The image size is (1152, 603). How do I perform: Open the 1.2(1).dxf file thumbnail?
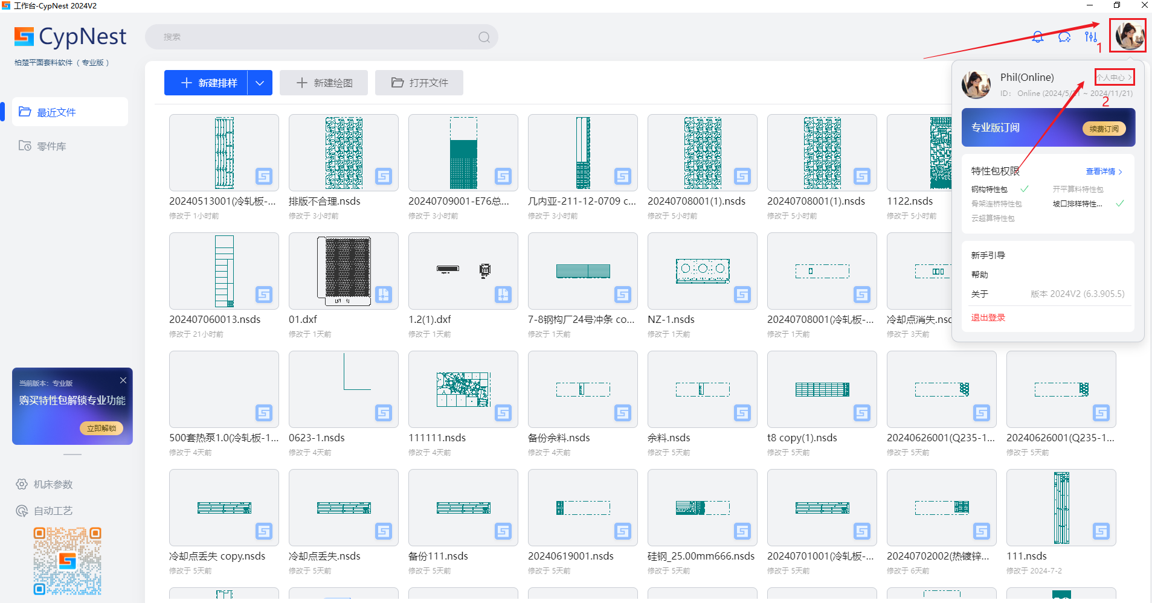[x=463, y=271]
